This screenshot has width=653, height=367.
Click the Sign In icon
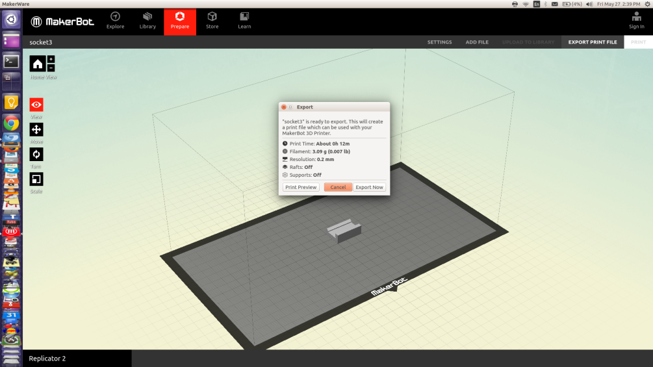(636, 21)
